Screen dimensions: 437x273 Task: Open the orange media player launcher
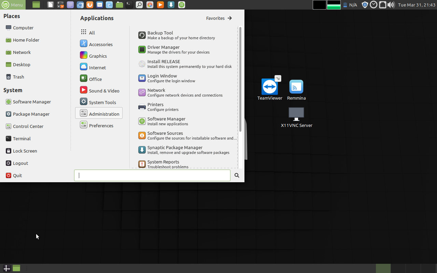point(160,5)
